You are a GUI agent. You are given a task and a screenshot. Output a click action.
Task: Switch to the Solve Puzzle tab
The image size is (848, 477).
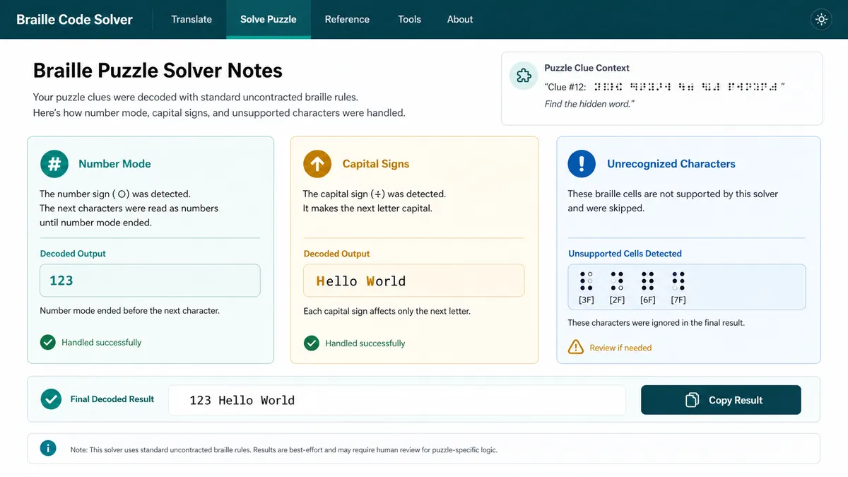coord(269,19)
